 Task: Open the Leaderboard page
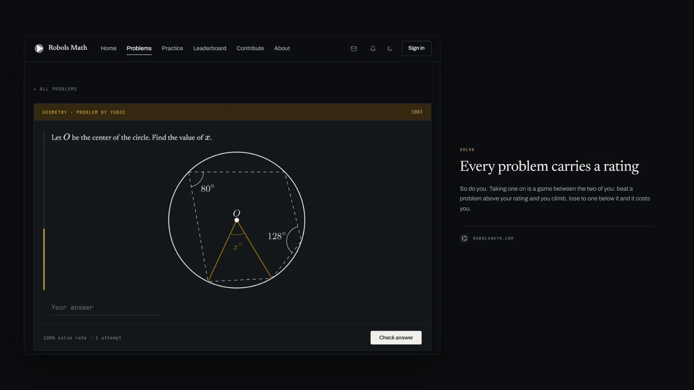(210, 48)
